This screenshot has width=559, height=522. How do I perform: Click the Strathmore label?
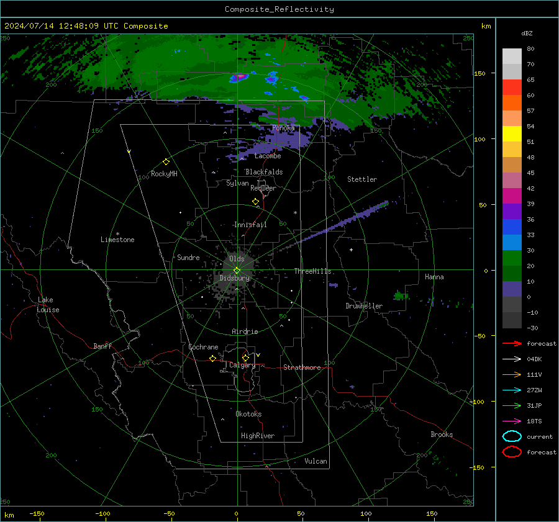tap(302, 367)
